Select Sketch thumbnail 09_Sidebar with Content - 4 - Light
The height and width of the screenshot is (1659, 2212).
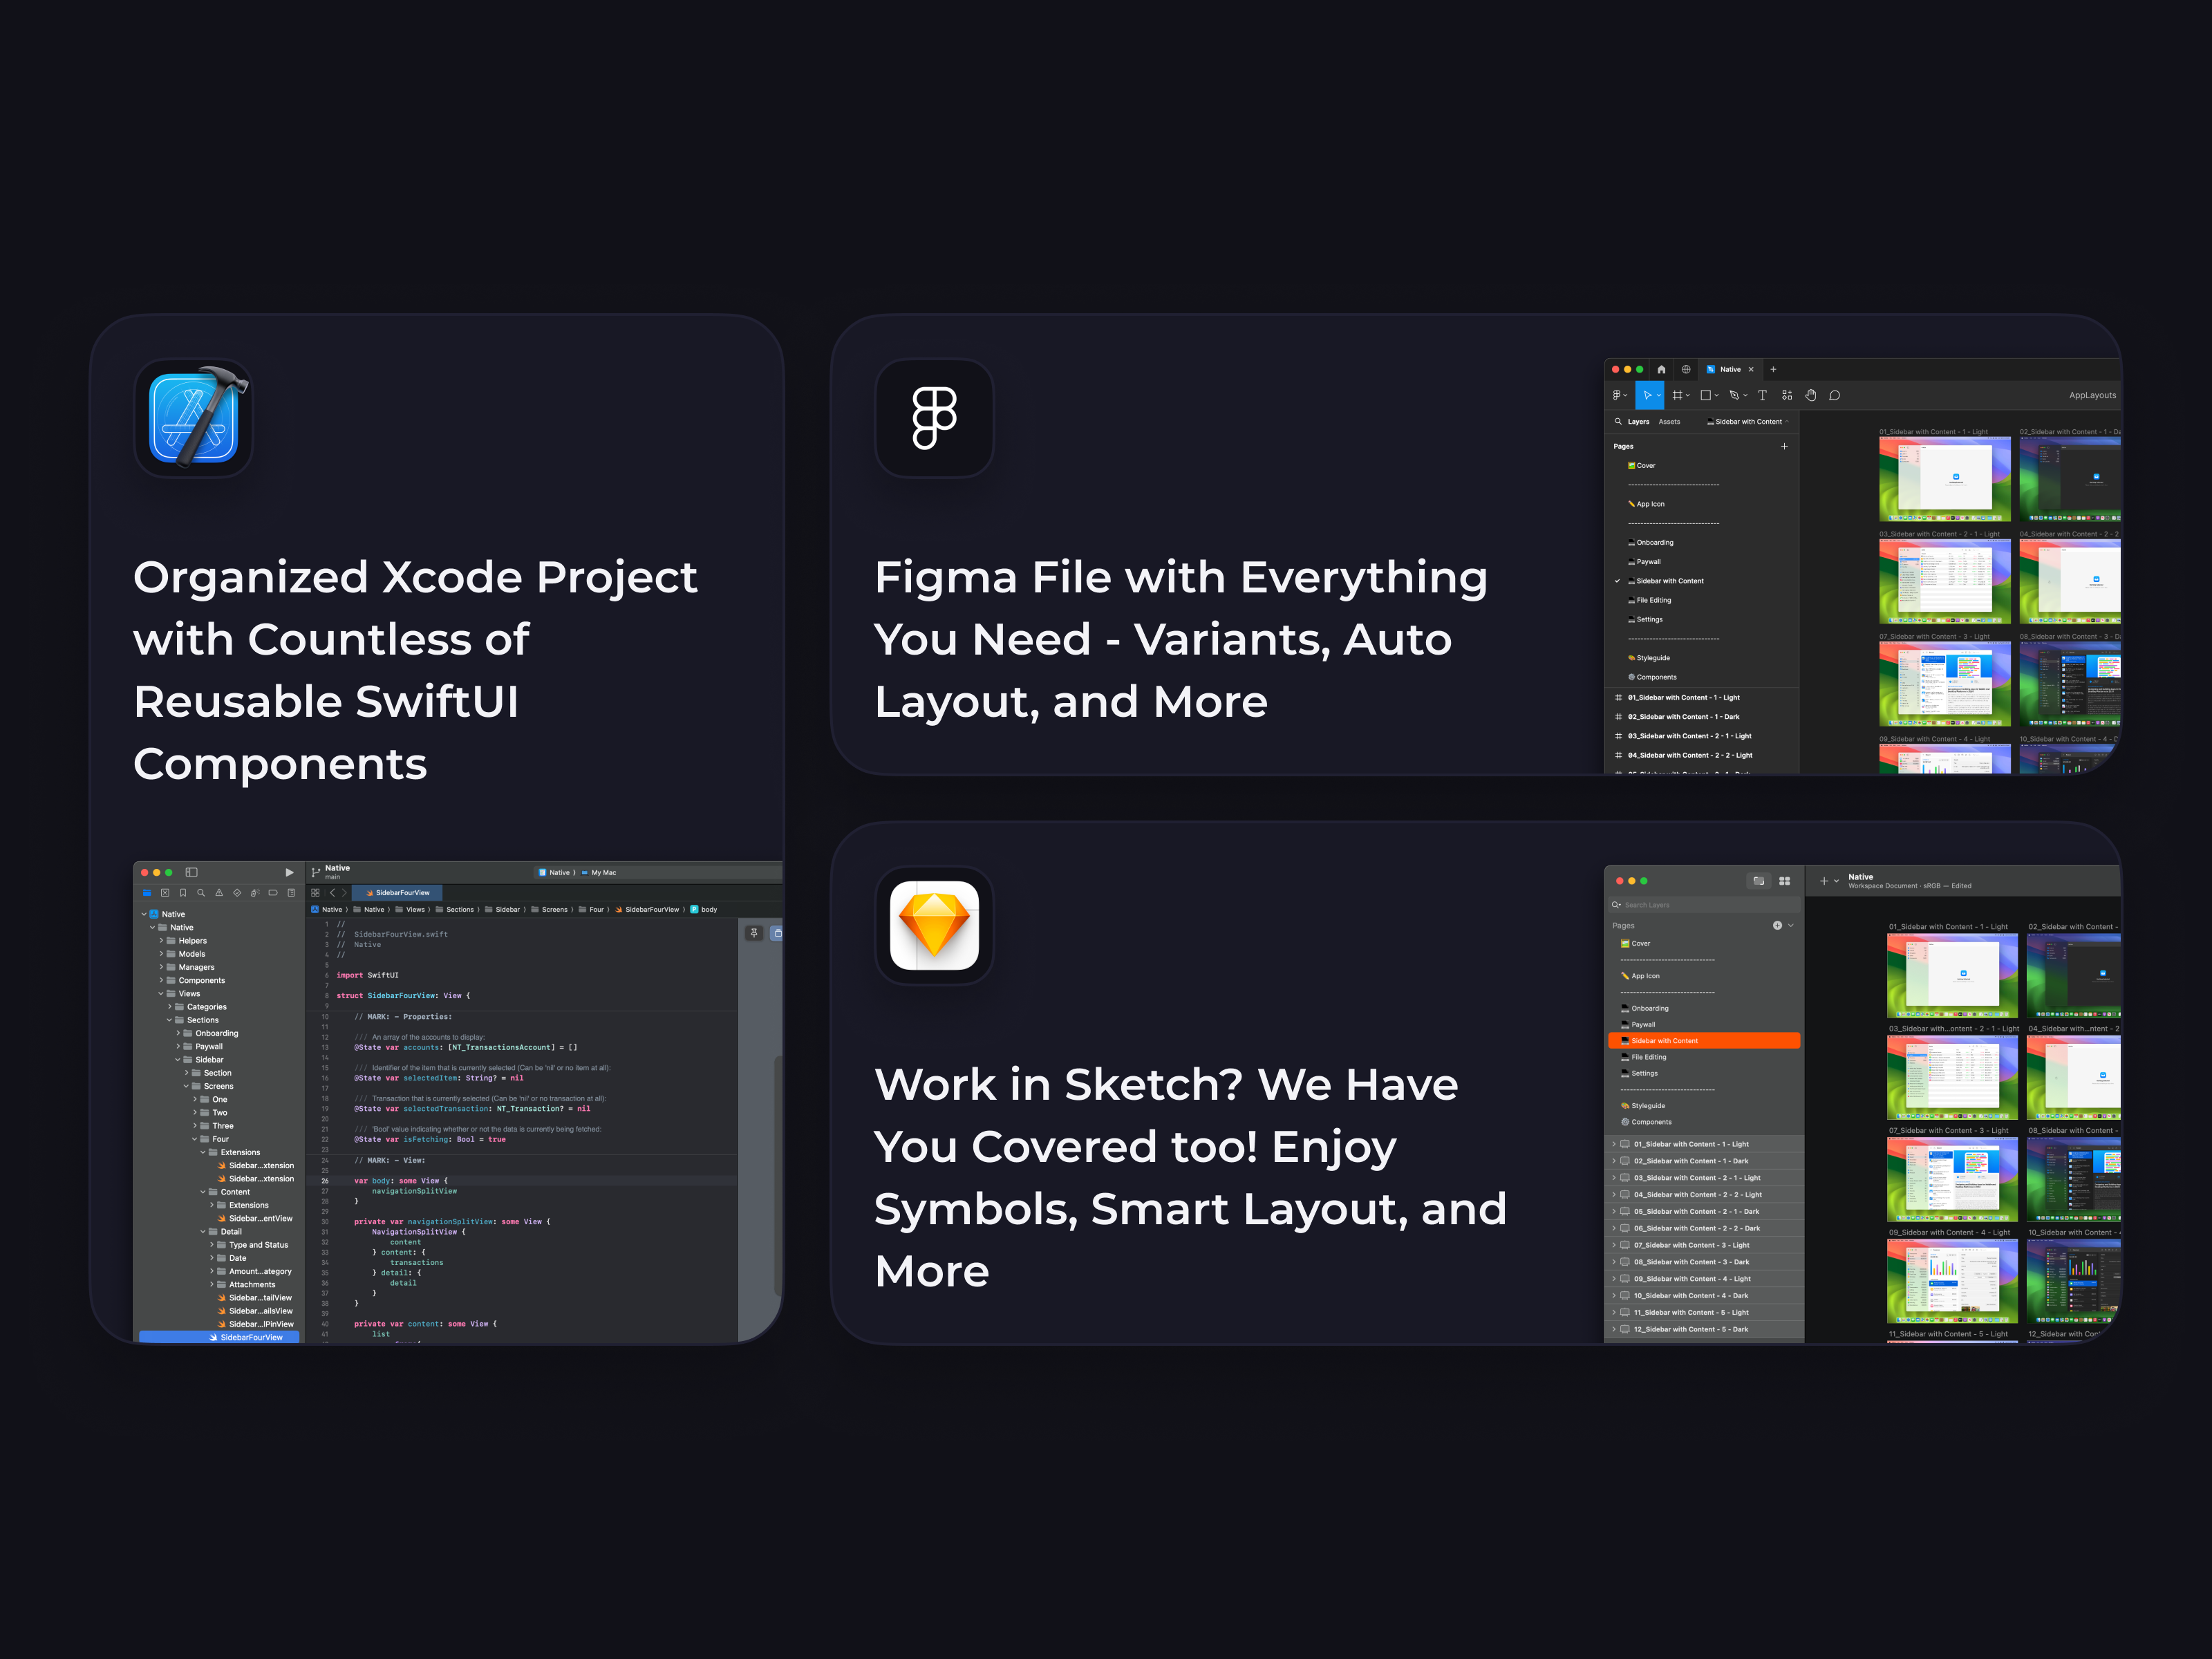tap(1951, 1281)
